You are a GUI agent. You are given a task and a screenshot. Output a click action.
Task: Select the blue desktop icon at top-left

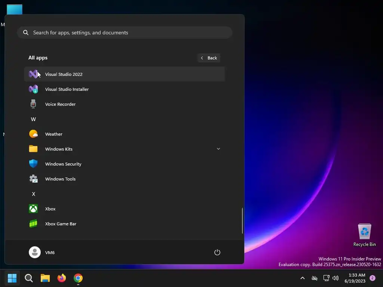[15, 9]
